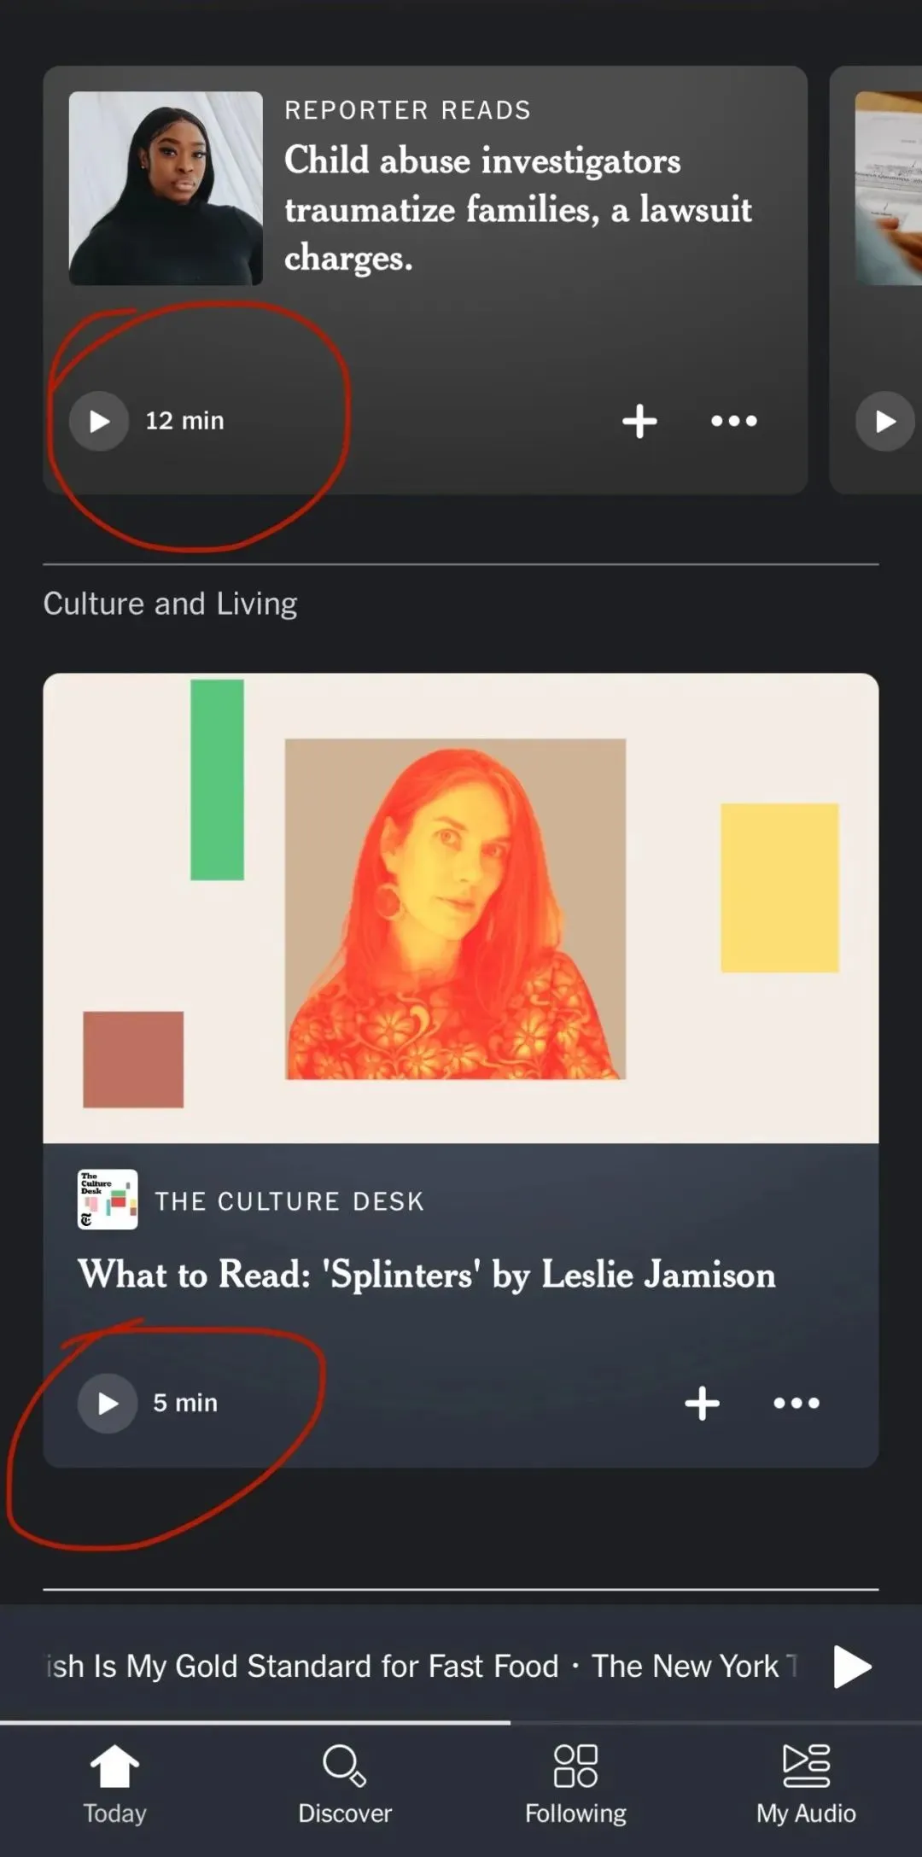Open the Child abuse investigators headline
This screenshot has width=922, height=1857.
point(517,209)
